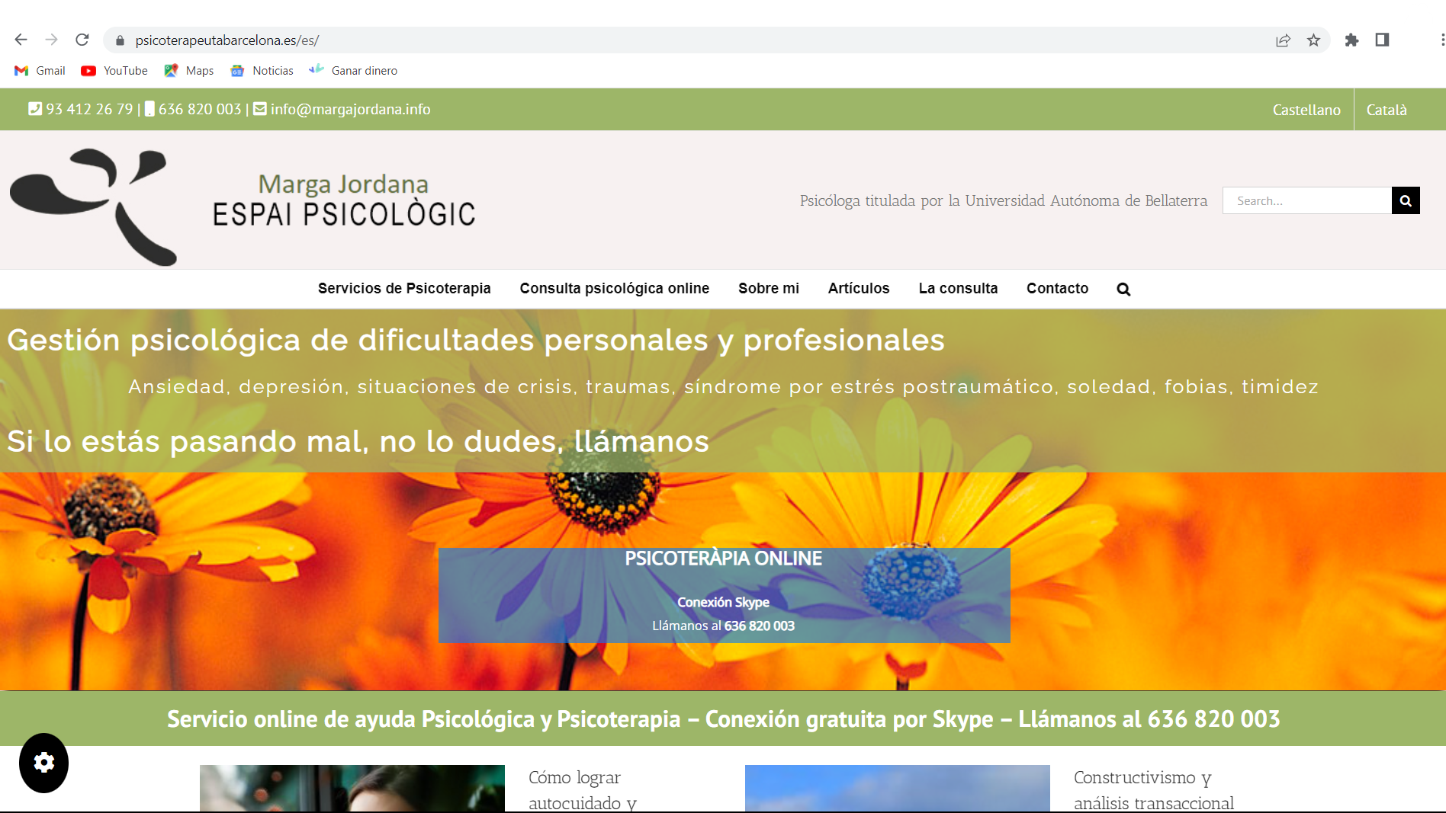Open the Artículos menu item
Viewport: 1446px width, 813px height.
[x=859, y=289]
